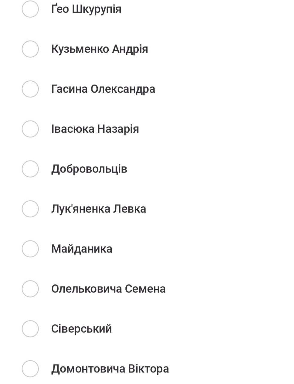Click the Домонтовича Віктора option label
The width and height of the screenshot is (294, 384).
coord(110,368)
